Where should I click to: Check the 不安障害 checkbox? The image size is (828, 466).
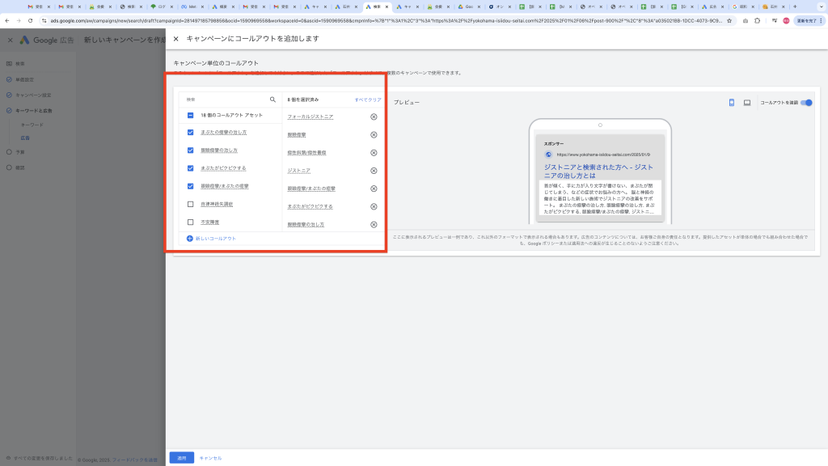pos(190,222)
